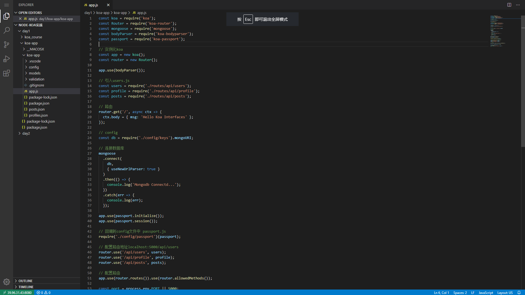Open the errors and warnings status indicator
525x295 pixels.
coord(44,293)
